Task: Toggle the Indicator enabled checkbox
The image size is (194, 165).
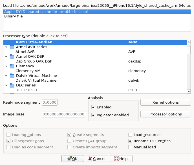Action: click(x=93, y=115)
